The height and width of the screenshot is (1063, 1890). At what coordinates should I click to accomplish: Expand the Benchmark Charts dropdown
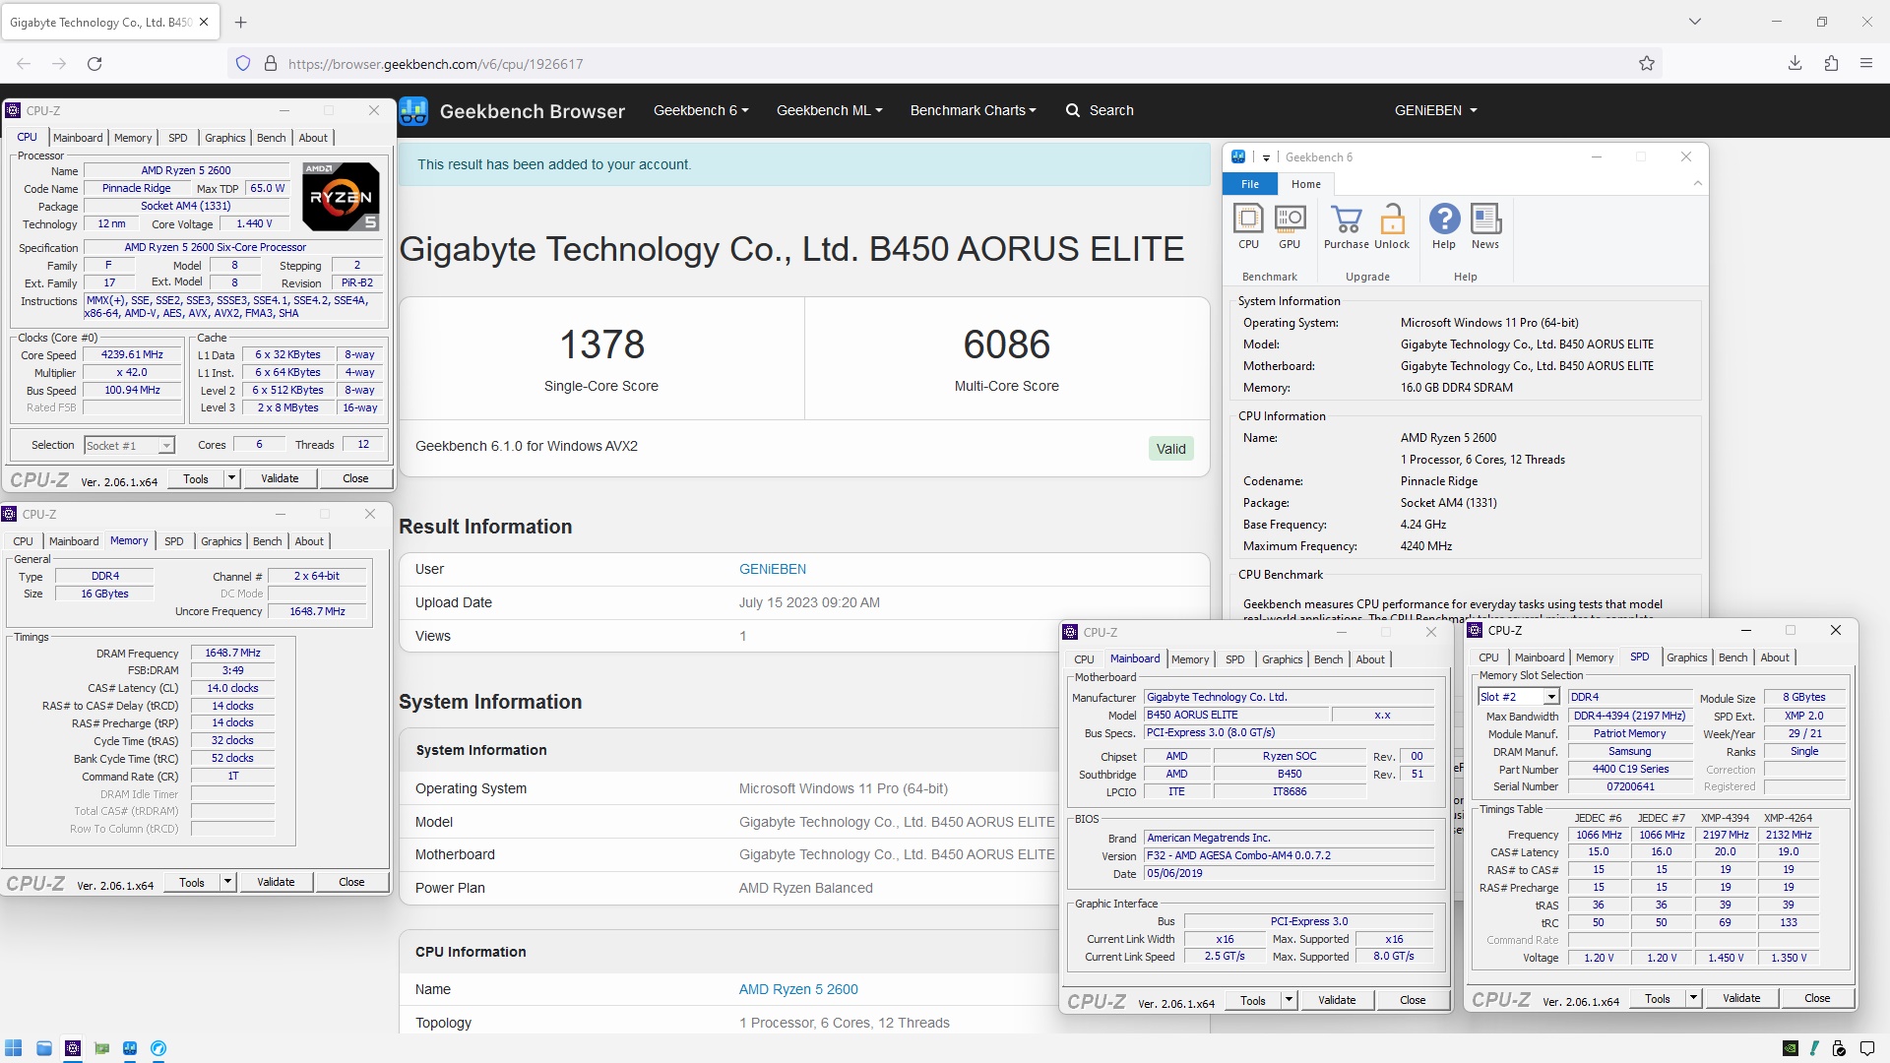[x=973, y=110]
